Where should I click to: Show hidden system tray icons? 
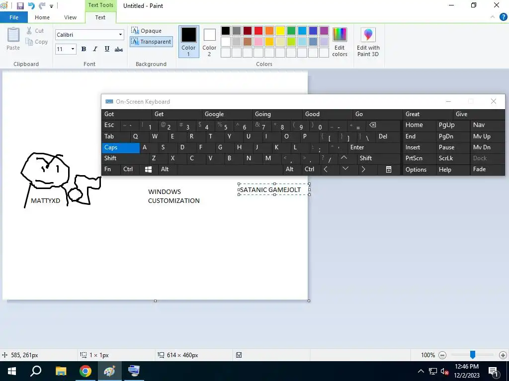click(421, 371)
